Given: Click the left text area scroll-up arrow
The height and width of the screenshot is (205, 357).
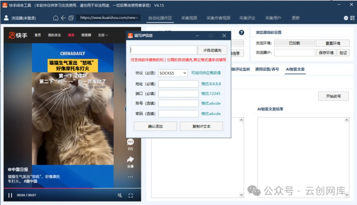Looking at the screenshot, I should [241, 120].
